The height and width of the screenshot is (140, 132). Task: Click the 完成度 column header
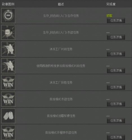(x=111, y=4)
